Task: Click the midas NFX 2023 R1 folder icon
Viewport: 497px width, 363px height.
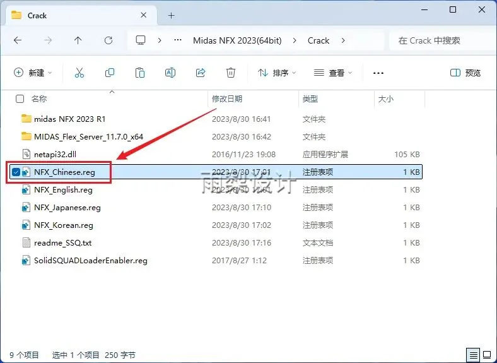Action: click(x=26, y=119)
